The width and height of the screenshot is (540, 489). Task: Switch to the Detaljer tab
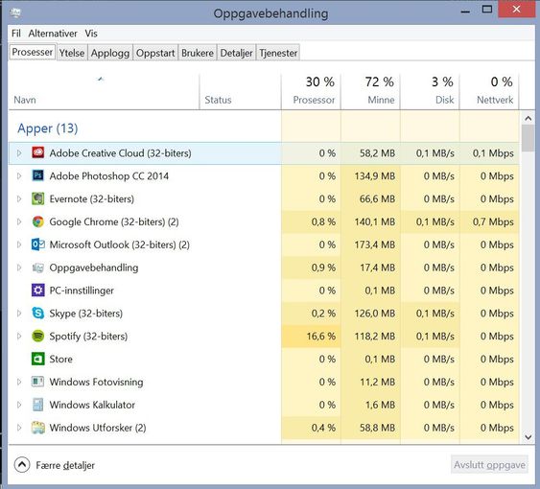[x=236, y=53]
